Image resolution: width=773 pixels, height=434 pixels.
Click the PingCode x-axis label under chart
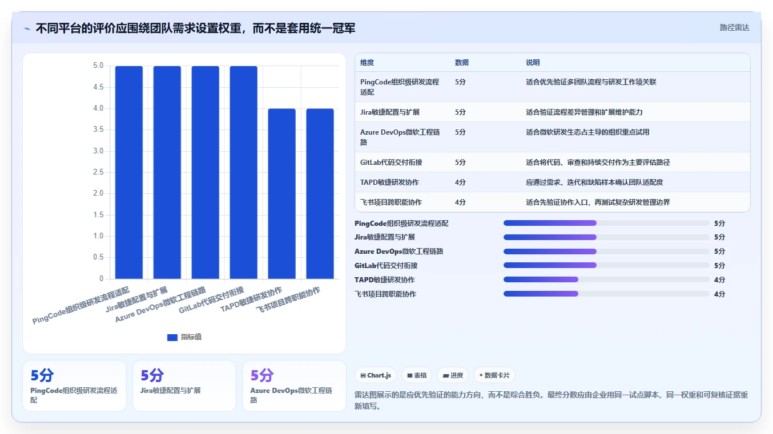(81, 305)
